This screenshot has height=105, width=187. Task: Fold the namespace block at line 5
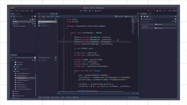65,28
